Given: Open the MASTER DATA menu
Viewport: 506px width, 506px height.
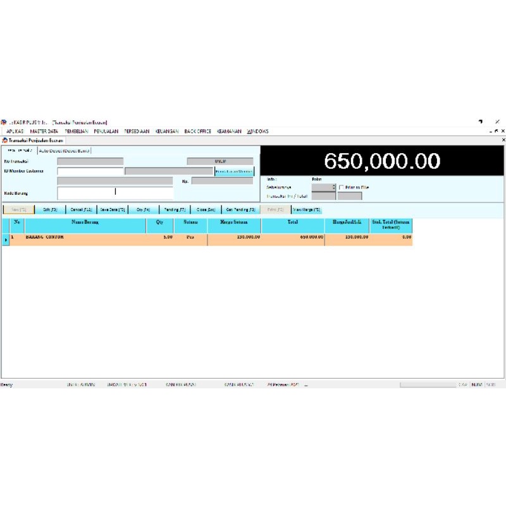Looking at the screenshot, I should (44, 132).
